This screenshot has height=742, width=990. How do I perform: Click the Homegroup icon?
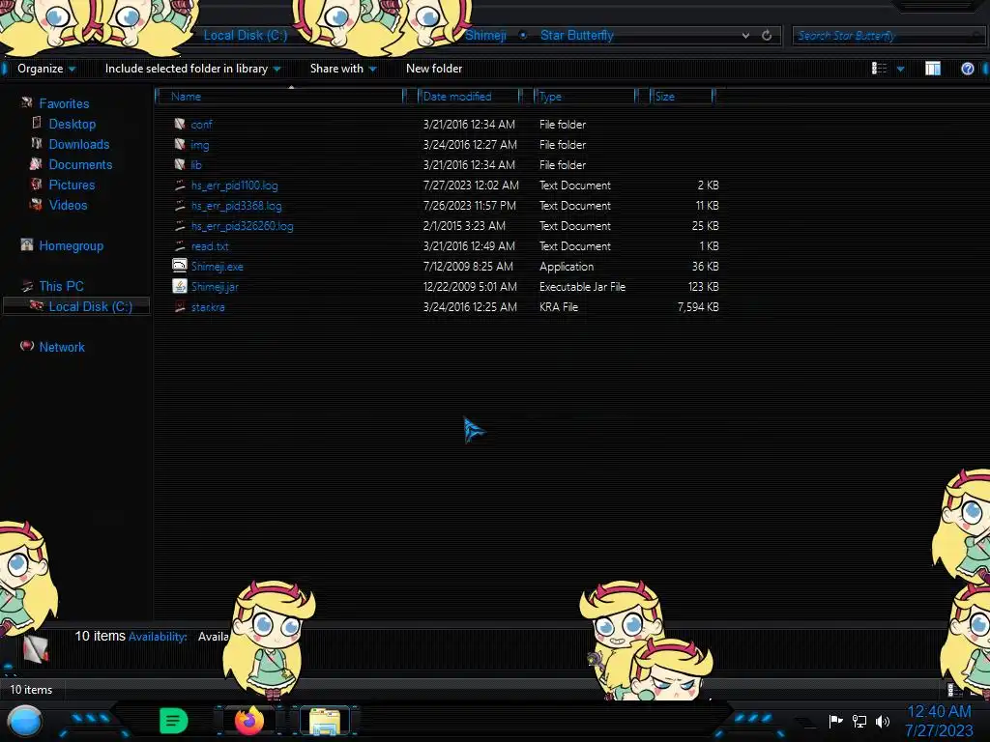(26, 244)
